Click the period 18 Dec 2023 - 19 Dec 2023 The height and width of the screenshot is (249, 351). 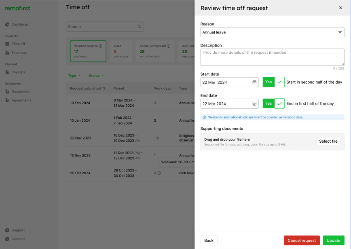127,138
